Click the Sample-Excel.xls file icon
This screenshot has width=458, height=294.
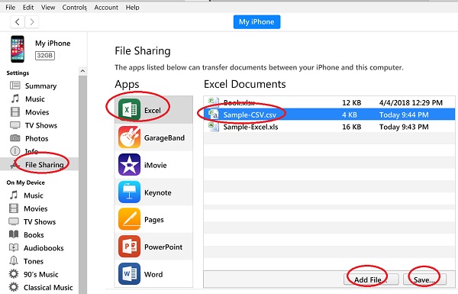pyautogui.click(x=214, y=127)
